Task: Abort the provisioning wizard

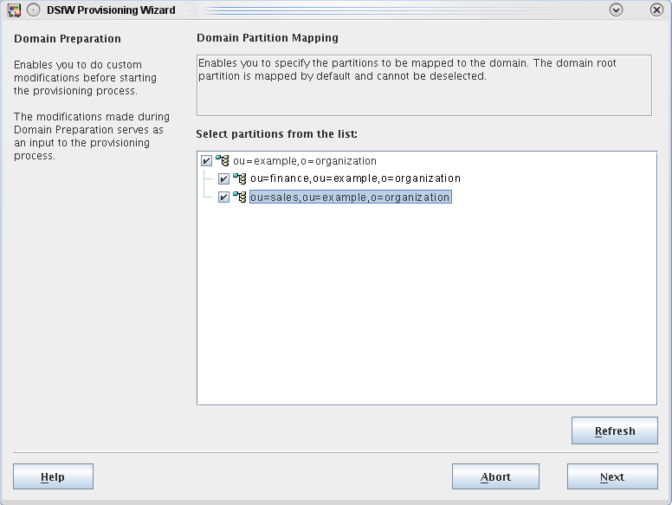Action: pos(495,476)
